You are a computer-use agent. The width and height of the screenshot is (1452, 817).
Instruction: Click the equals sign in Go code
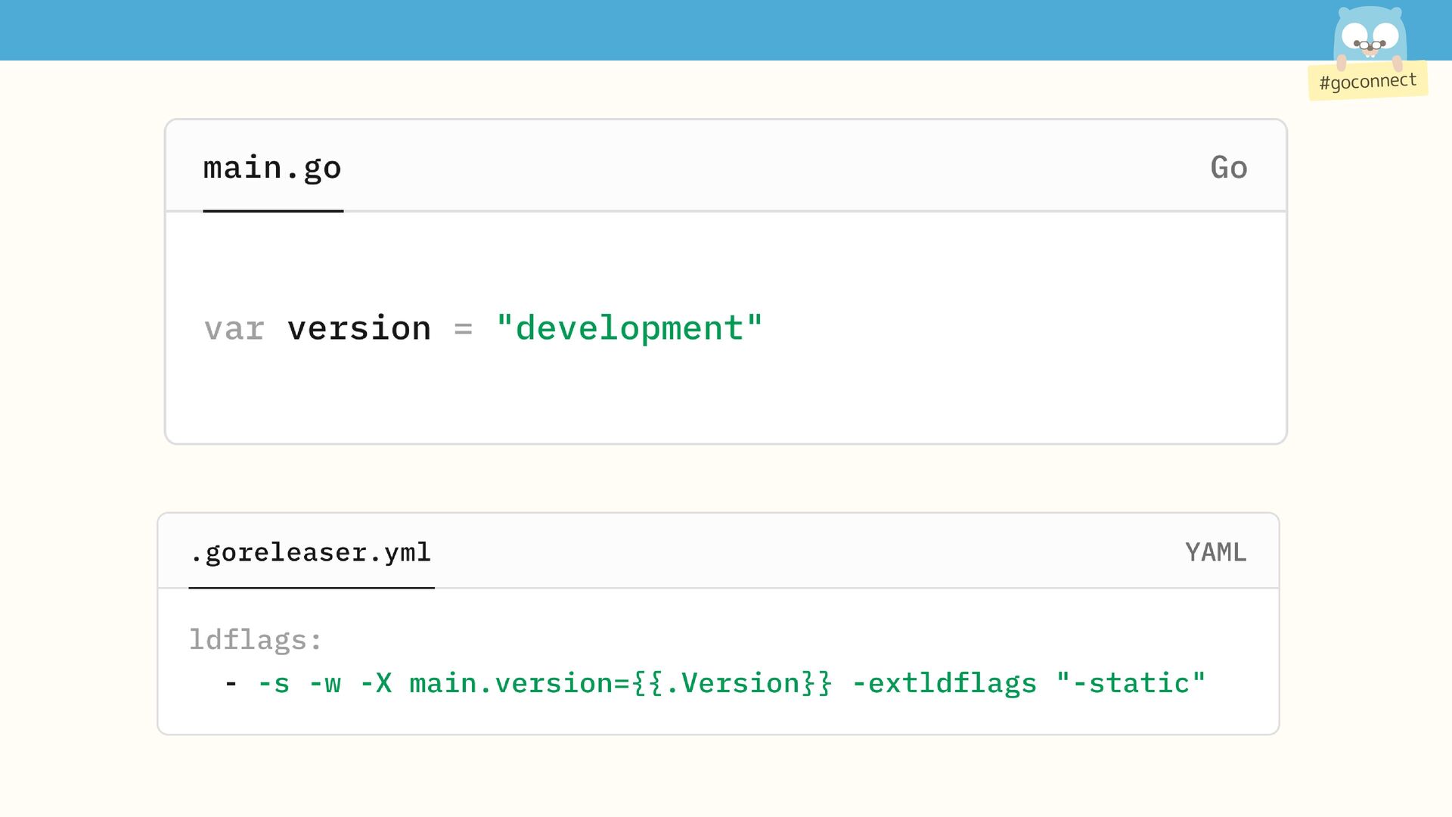pyautogui.click(x=463, y=329)
